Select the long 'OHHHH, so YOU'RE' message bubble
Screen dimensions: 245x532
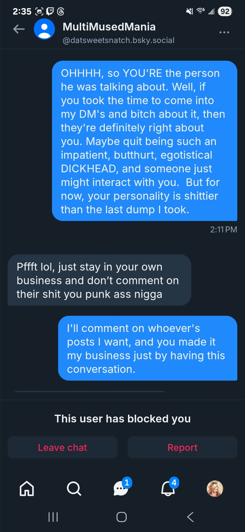coord(144,141)
